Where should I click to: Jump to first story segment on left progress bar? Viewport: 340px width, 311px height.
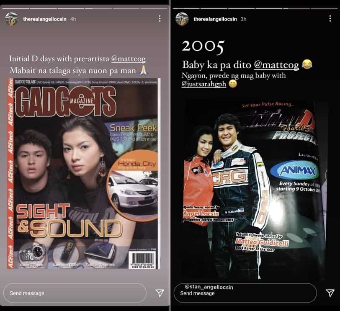pos(15,8)
